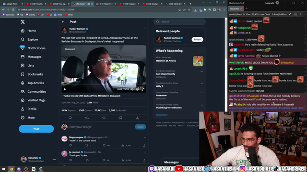Open Chrome from taskbar
The image size is (307, 172).
pos(11,169)
